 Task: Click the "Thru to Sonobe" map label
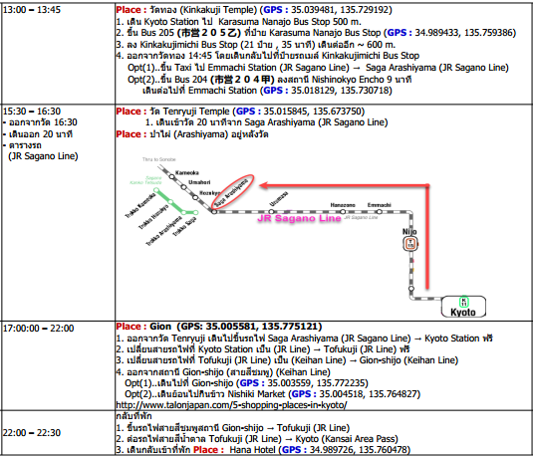158,159
